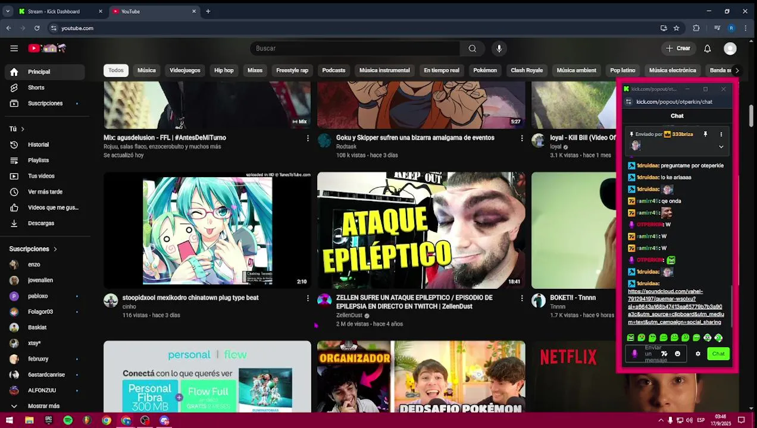Go to Principal in the sidebar
The width and height of the screenshot is (757, 428).
[45, 72]
